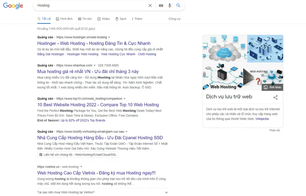Open the Tất cả tab
Viewport: 306px width, 196px height.
44,19
